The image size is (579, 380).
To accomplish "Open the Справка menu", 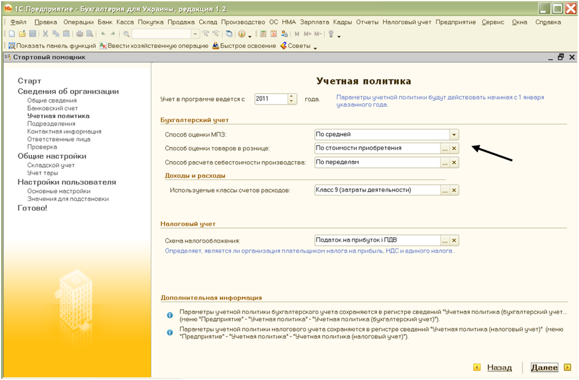I will pyautogui.click(x=548, y=22).
